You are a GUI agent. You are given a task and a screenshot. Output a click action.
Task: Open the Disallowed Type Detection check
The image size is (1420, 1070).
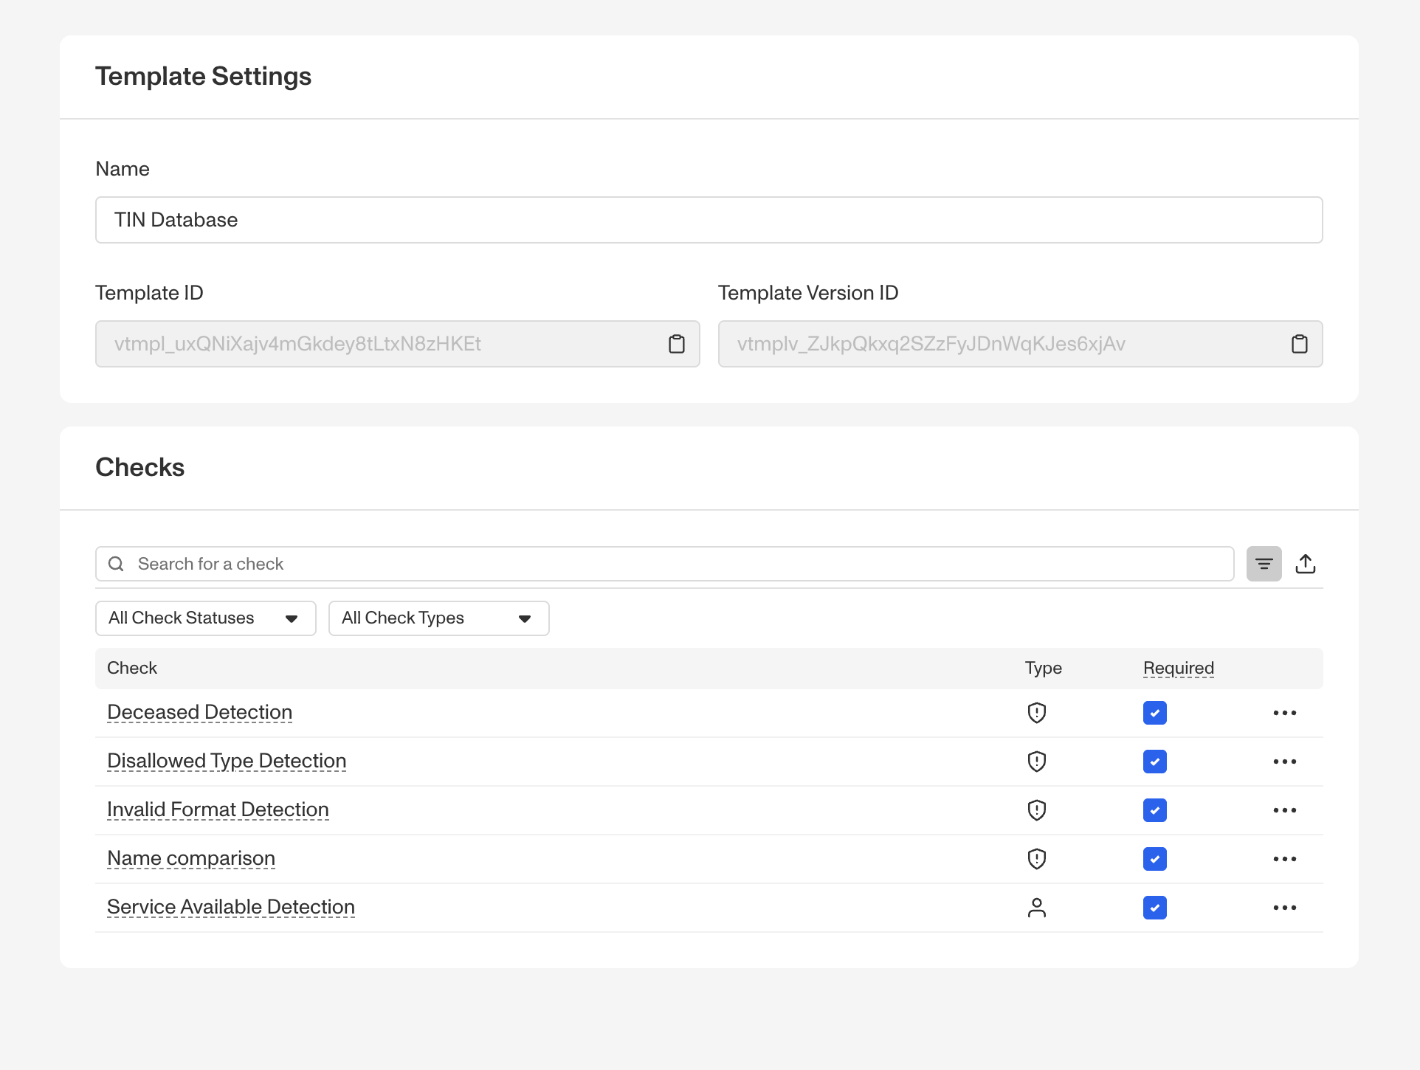[x=227, y=761]
